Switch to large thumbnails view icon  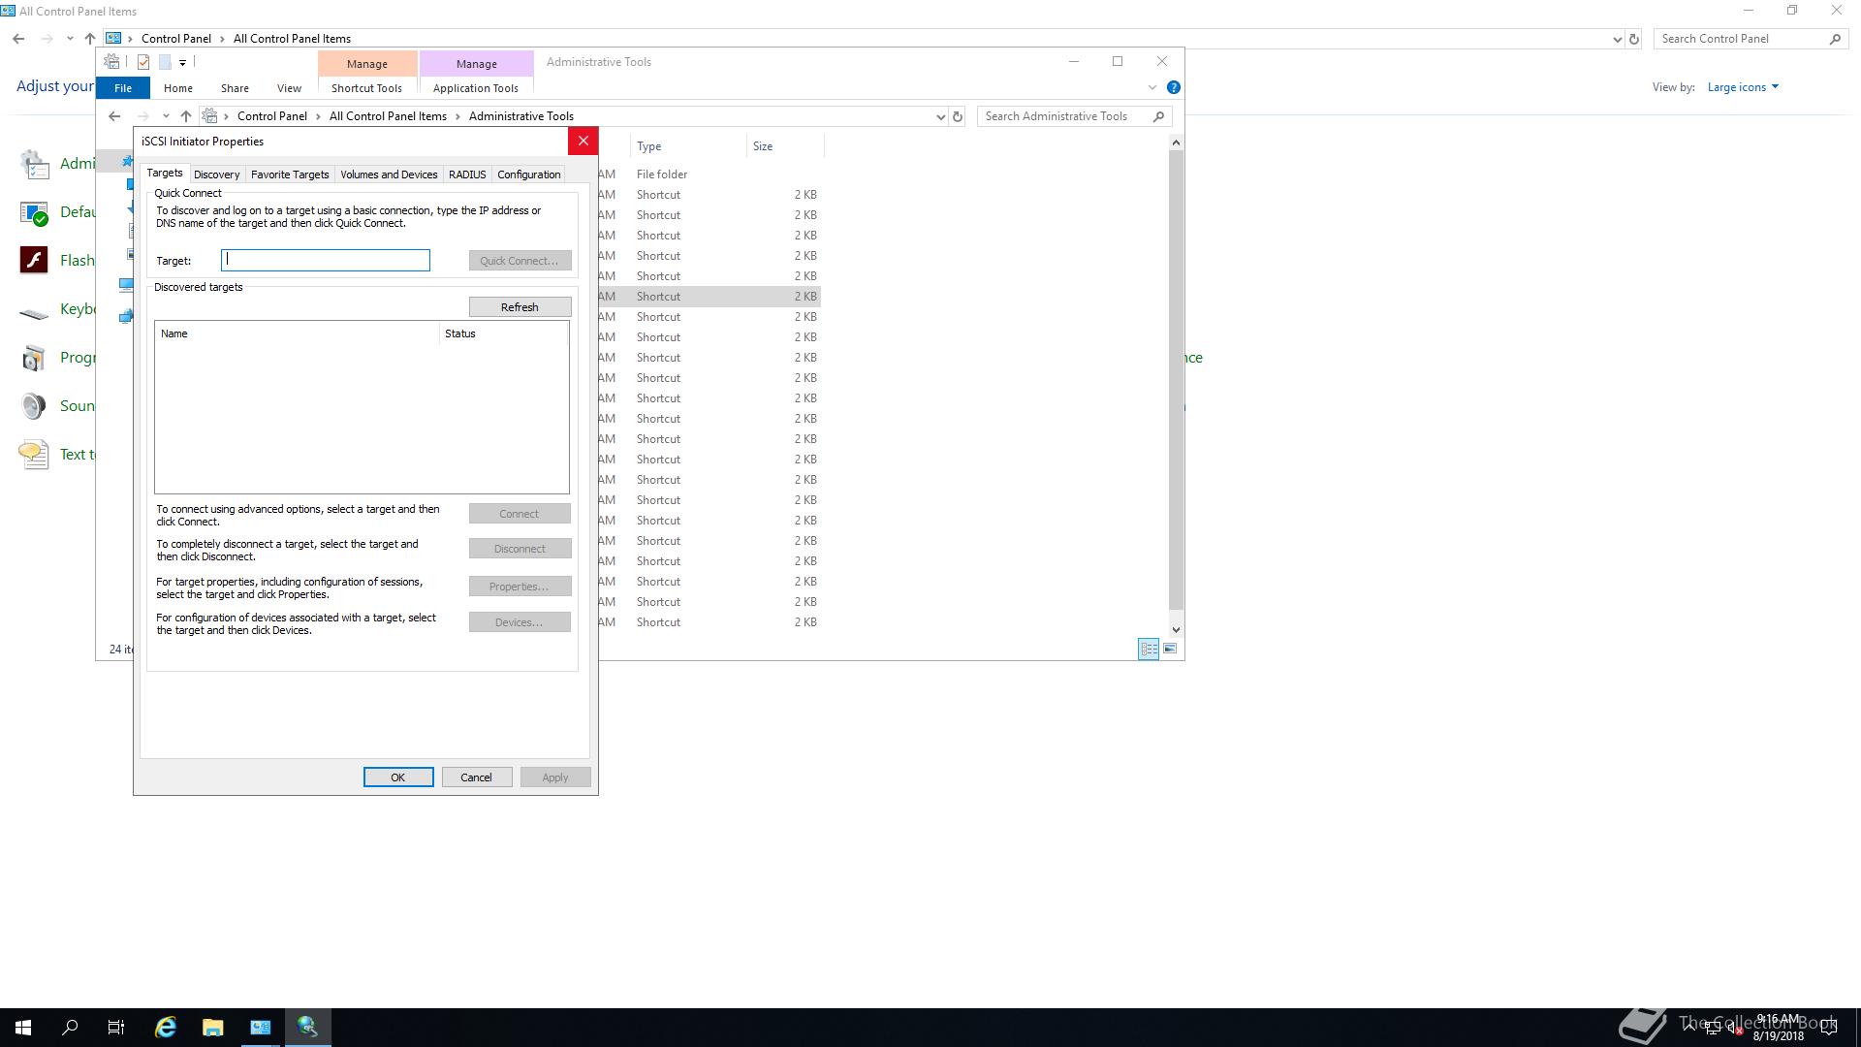[x=1170, y=649]
